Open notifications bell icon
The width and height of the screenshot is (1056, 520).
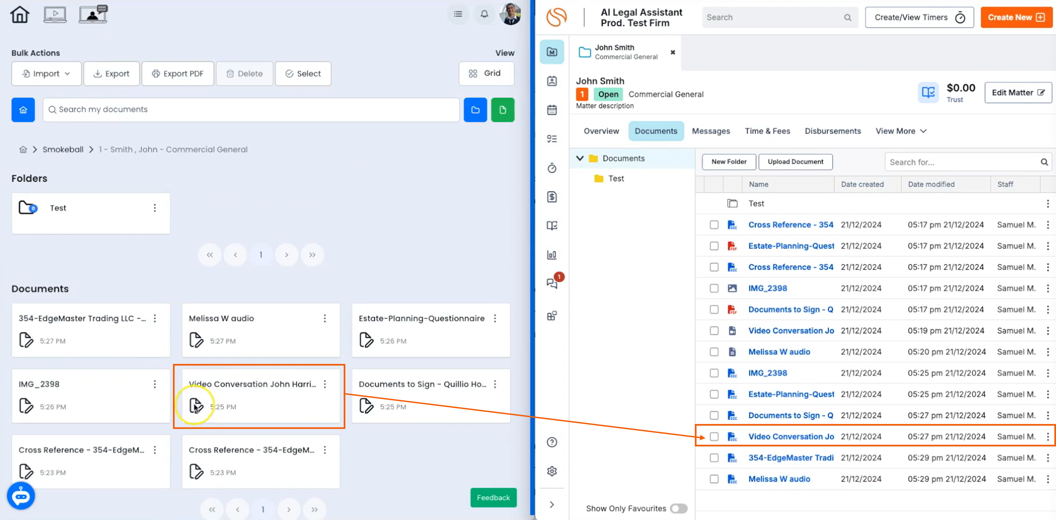pyautogui.click(x=484, y=14)
